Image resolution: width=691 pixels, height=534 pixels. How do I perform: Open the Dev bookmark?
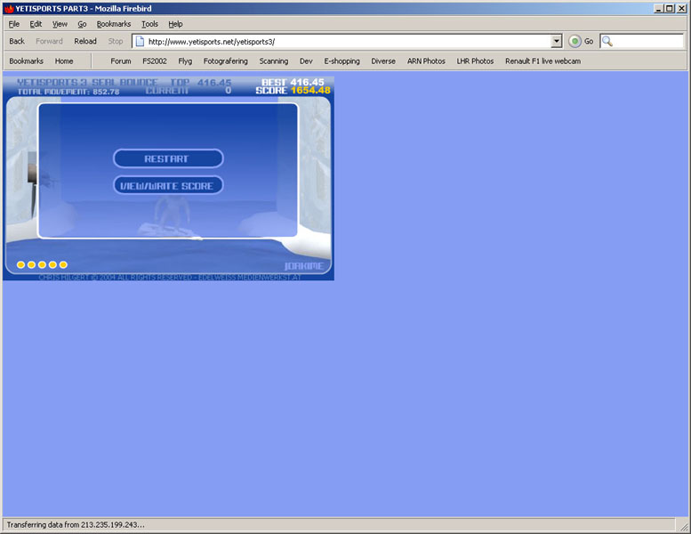[x=306, y=61]
